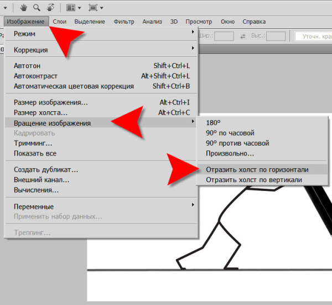Choose Произвольно rotation option
This screenshot has height=305, width=332.
(x=262, y=153)
